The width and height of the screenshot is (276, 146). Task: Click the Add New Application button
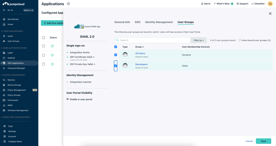52,23
